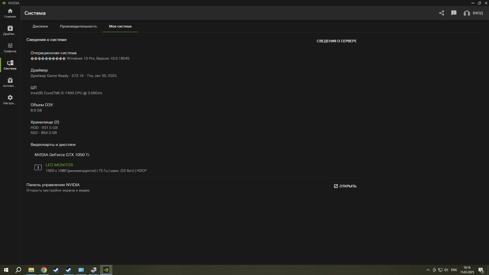Click the Сведения о системе heading
This screenshot has height=275, width=489.
point(46,40)
